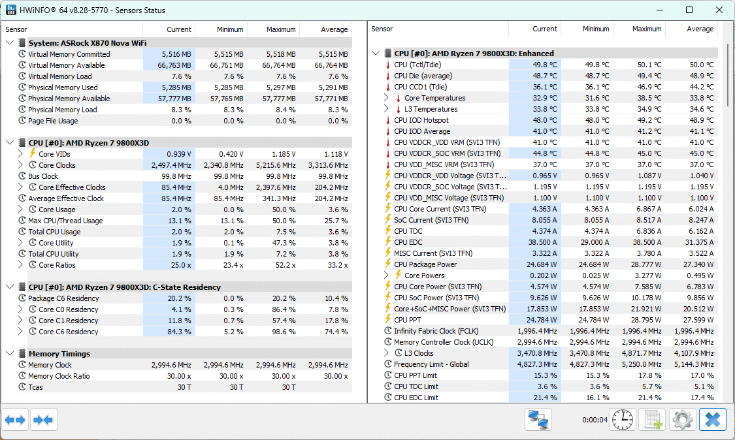This screenshot has height=440, width=735.
Task: Click the HWiNFO app icon in title bar
Action: [10, 10]
